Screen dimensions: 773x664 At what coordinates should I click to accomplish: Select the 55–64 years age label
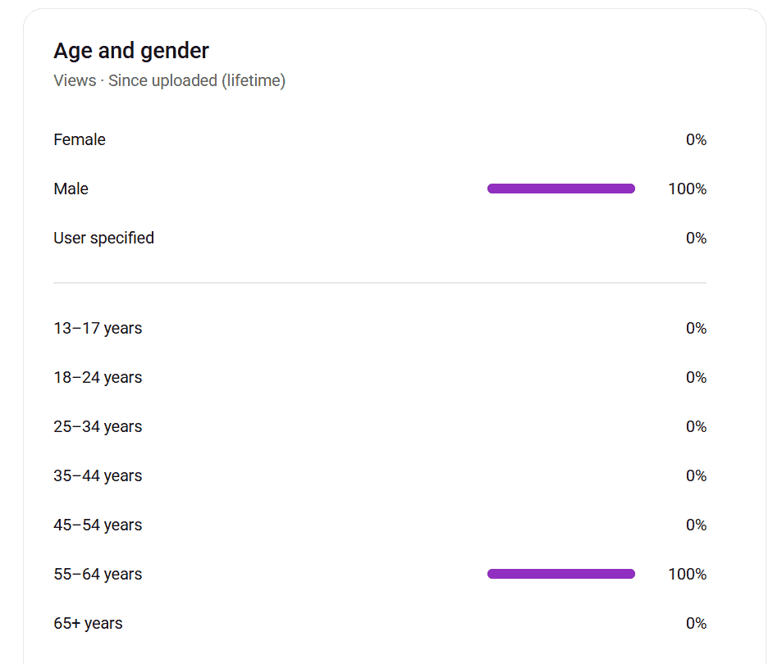(x=98, y=574)
